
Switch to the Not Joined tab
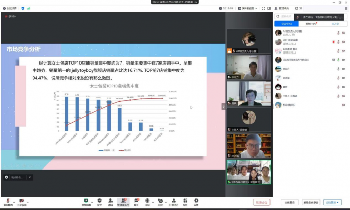[335, 24]
